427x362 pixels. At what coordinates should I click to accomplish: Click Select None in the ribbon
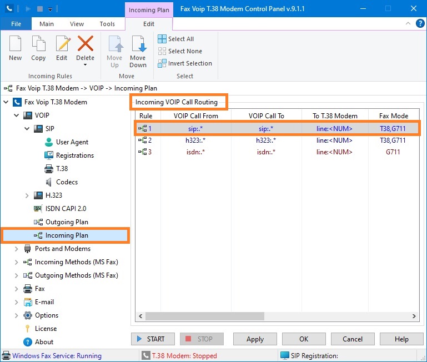point(180,51)
